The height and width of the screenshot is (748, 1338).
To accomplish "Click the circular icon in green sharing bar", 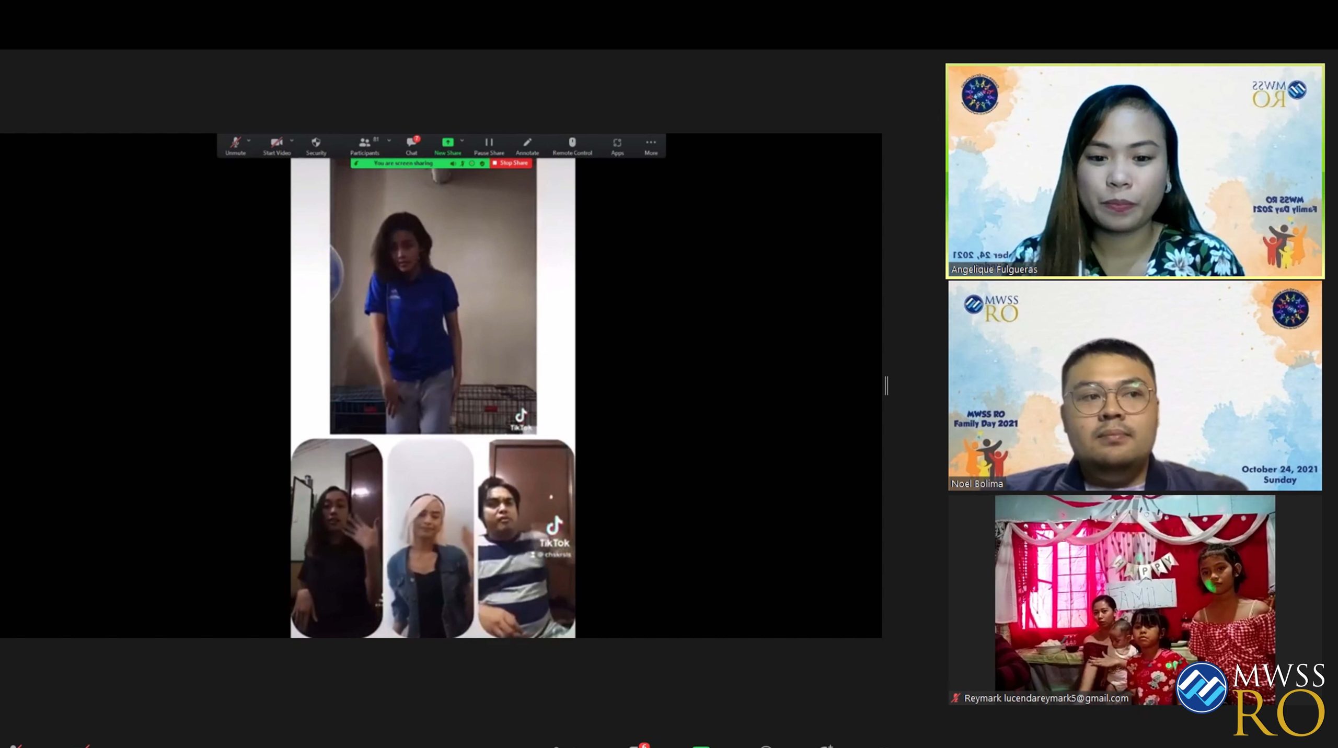I will (472, 163).
